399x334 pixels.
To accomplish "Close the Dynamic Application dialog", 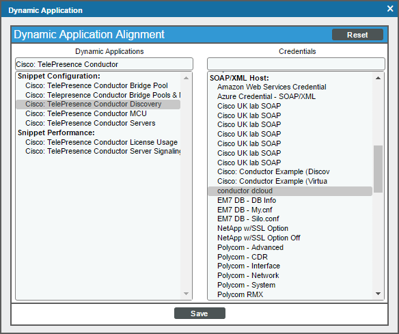I will click(390, 9).
